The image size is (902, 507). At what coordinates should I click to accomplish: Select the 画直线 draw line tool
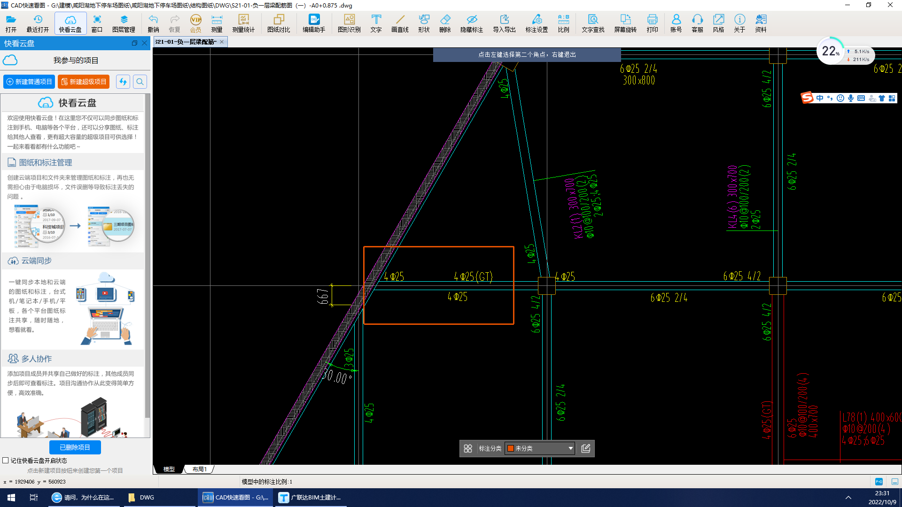click(x=400, y=23)
